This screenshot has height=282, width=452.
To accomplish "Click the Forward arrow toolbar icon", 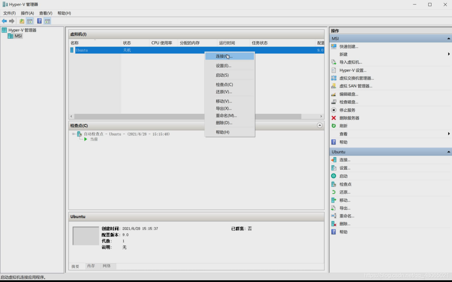I will 12,21.
